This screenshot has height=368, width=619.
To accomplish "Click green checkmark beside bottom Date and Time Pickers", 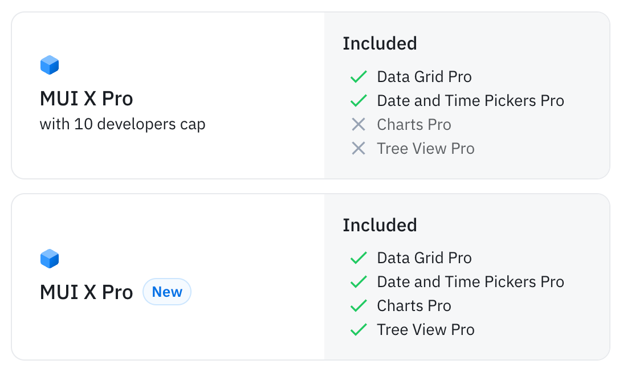I will (358, 282).
